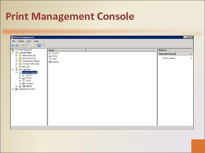Viewport: 205px width, 153px height.
Task: Select the 'Ports' entry in the Name list
Action: (54, 59)
